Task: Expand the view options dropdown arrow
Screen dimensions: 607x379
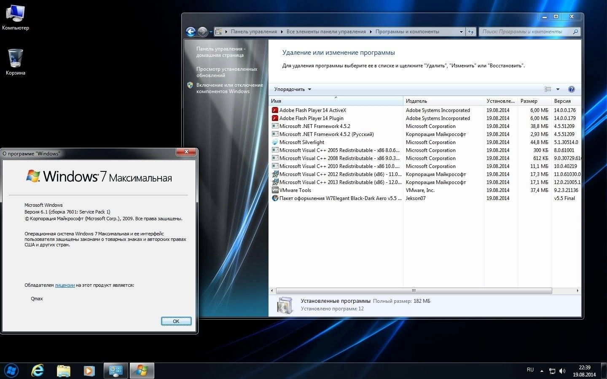Action: 558,89
